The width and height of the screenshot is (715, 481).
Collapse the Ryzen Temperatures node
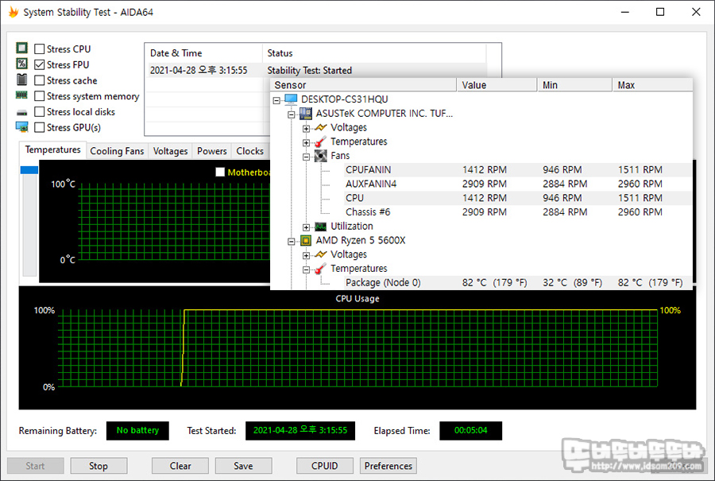coord(307,270)
